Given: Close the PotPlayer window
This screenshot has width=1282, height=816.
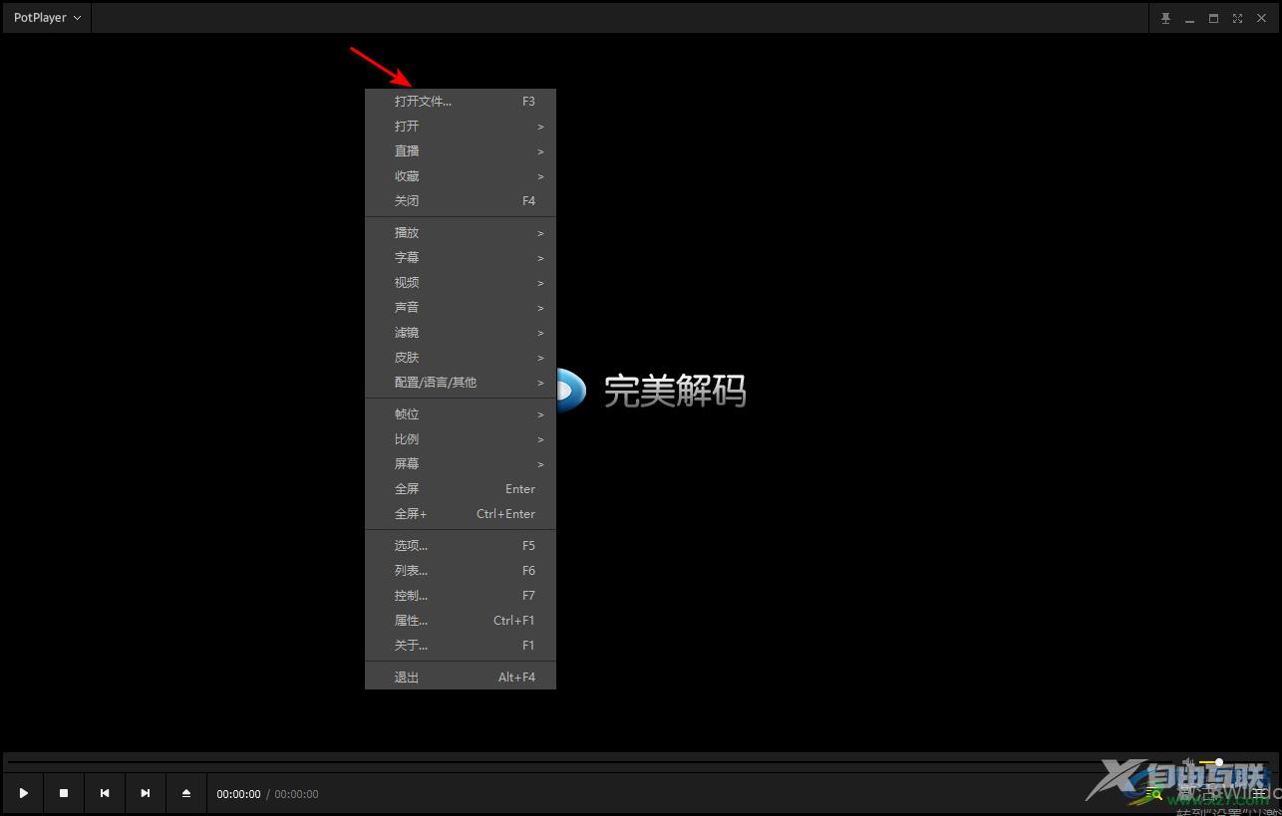Looking at the screenshot, I should 1261,18.
